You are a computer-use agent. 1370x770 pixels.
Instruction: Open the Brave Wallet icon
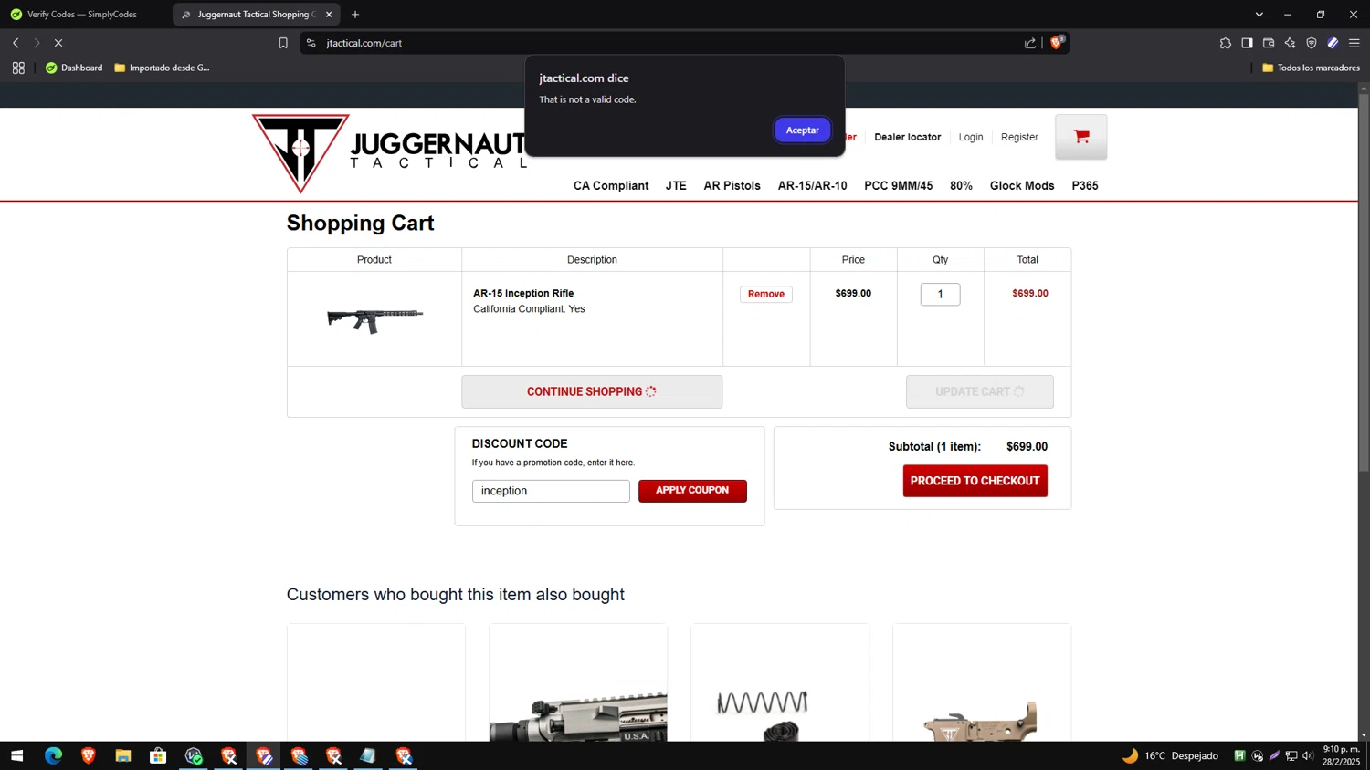coord(1269,43)
